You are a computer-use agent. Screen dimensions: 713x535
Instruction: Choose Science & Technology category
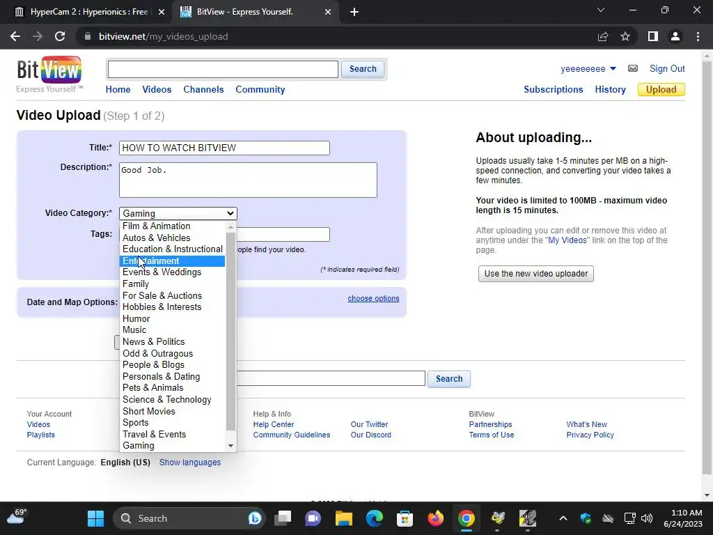point(173,399)
